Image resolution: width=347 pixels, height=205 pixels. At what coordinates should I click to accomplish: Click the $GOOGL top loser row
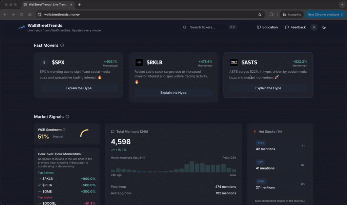67,203
